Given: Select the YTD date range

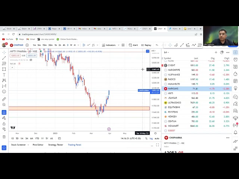Looking at the screenshot, I should (x=37, y=138).
